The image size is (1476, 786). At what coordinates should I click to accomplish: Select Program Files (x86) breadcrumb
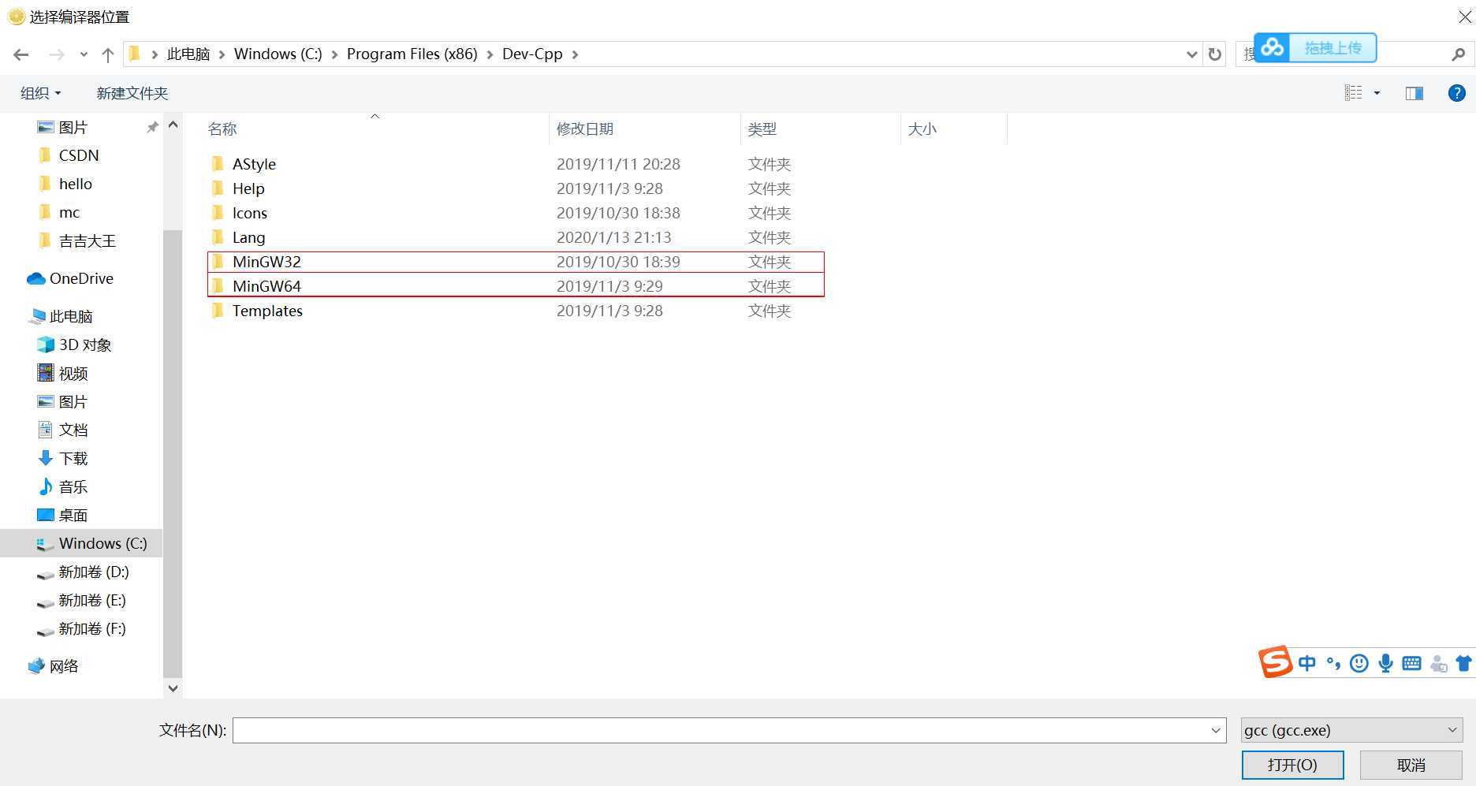coord(412,54)
